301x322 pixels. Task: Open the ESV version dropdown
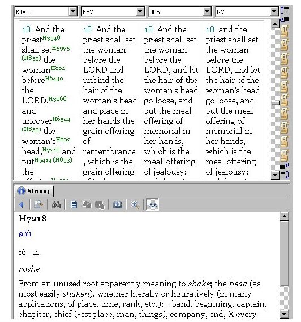coord(140,12)
